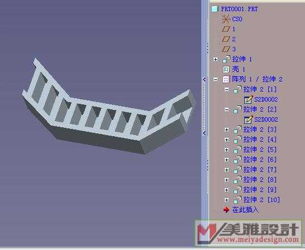Collapse the 拉伸 2 [1] node
Image resolution: width=305 pixels, height=250 pixels.
(226, 89)
